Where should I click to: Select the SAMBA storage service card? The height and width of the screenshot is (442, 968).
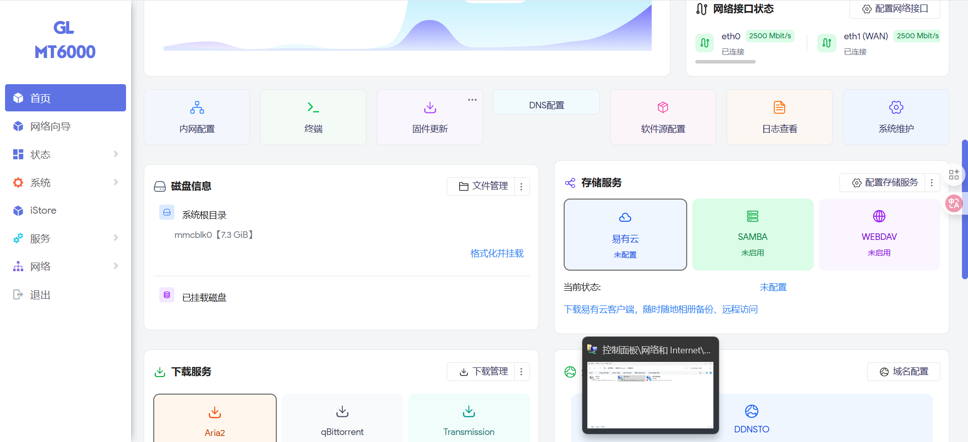[x=752, y=234]
